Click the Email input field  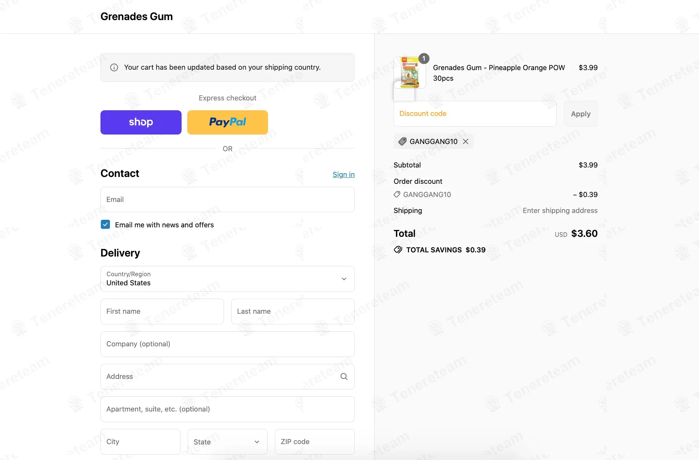click(227, 200)
